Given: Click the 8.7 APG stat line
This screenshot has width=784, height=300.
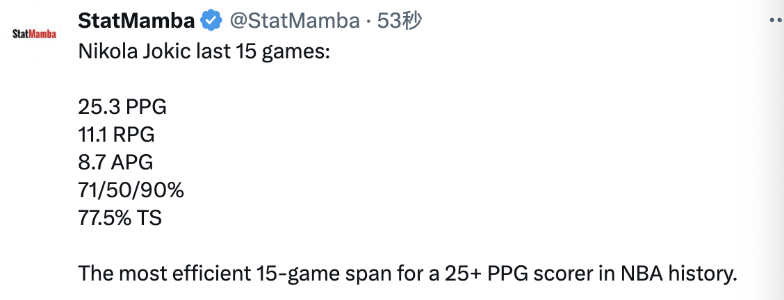Looking at the screenshot, I should pos(115,162).
